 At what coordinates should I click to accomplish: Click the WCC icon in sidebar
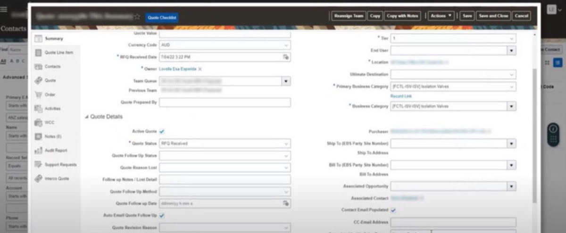[39, 122]
